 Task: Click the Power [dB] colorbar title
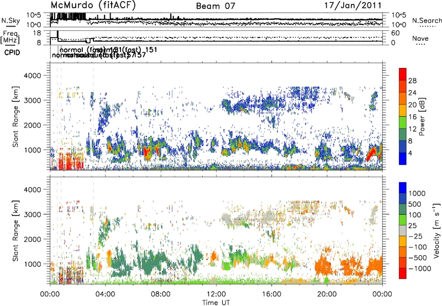coord(422,117)
